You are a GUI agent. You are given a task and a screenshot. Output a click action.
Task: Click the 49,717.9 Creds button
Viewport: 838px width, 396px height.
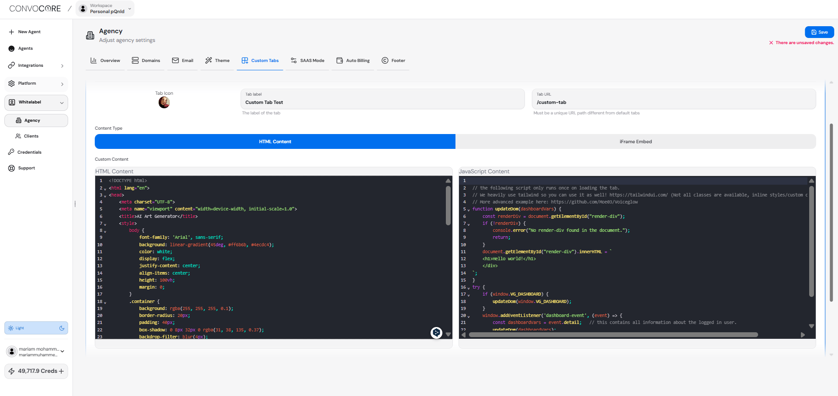[36, 371]
